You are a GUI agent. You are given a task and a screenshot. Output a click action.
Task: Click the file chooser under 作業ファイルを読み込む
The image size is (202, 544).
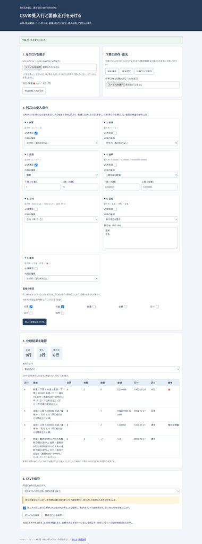click(142, 84)
